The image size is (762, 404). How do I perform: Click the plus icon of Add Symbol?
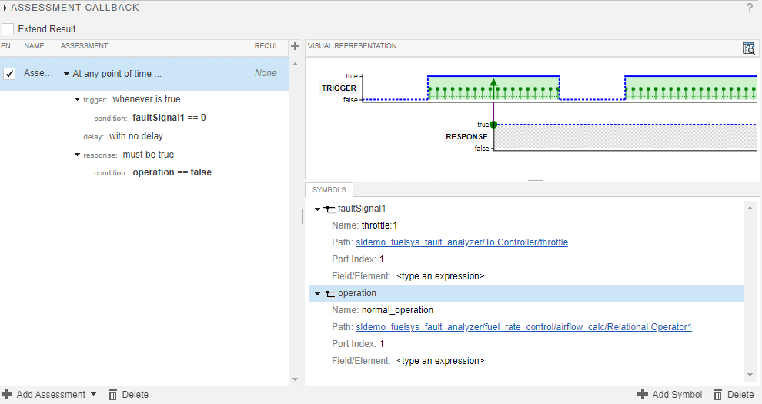(643, 394)
